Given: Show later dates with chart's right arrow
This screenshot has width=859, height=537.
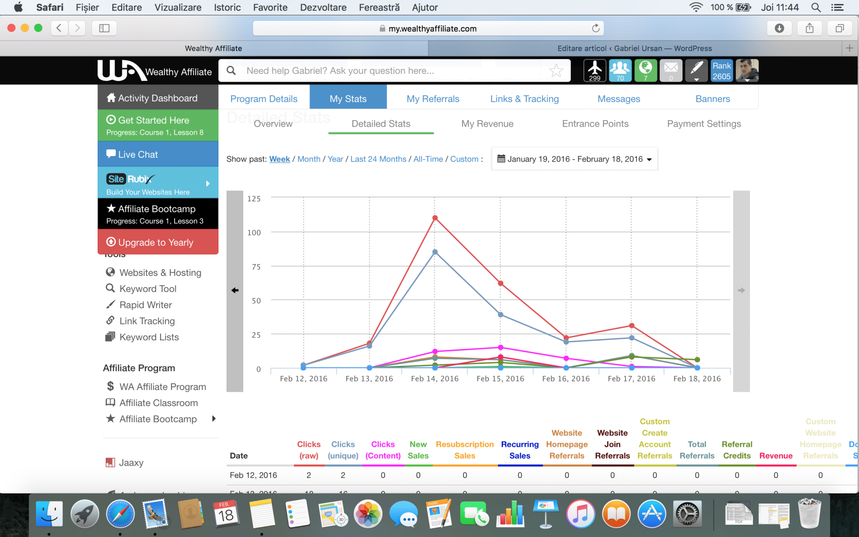Looking at the screenshot, I should pyautogui.click(x=741, y=290).
